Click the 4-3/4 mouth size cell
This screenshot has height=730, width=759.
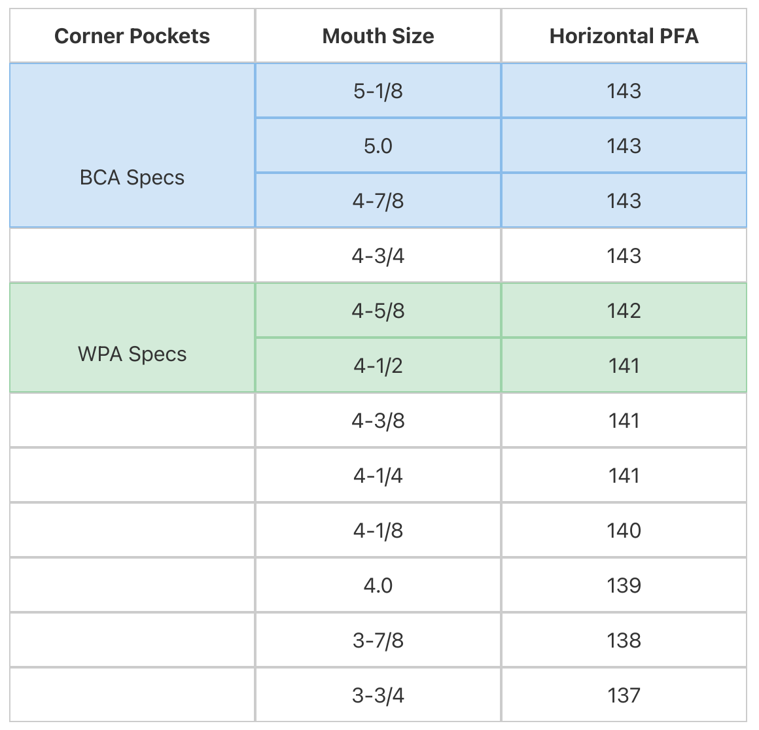click(378, 256)
